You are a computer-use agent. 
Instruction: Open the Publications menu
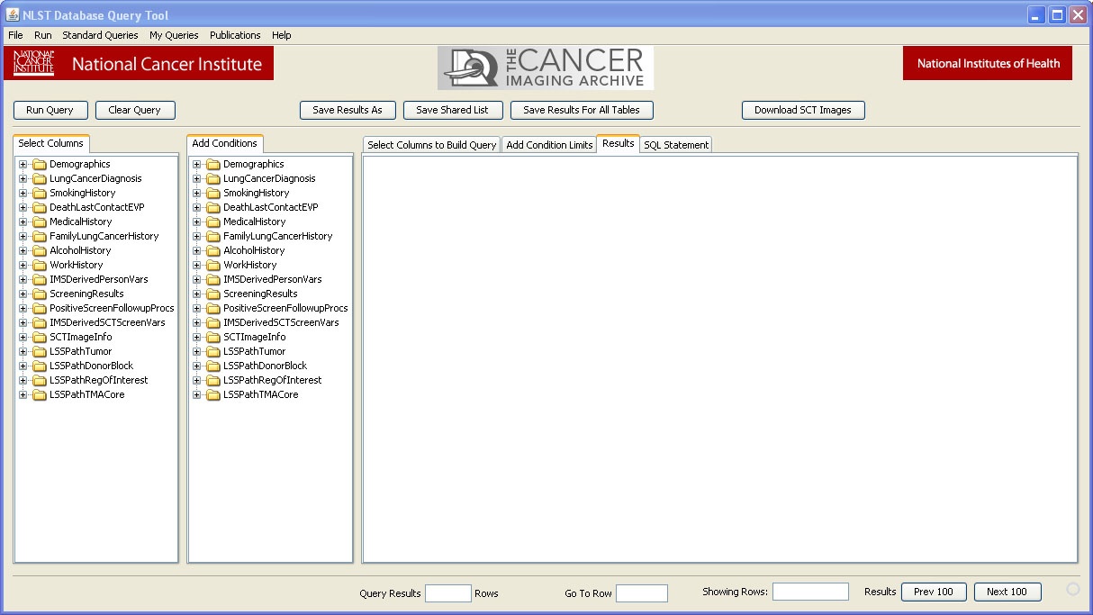tap(235, 35)
